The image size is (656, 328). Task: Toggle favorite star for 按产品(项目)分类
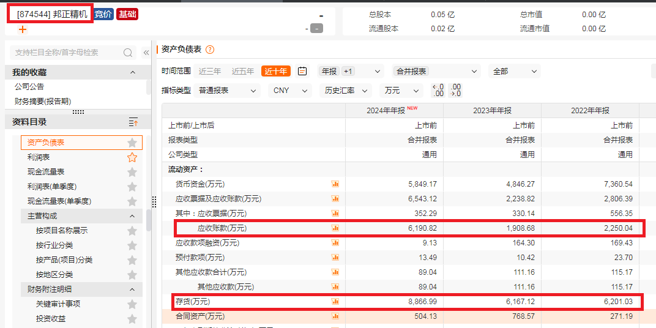point(132,260)
